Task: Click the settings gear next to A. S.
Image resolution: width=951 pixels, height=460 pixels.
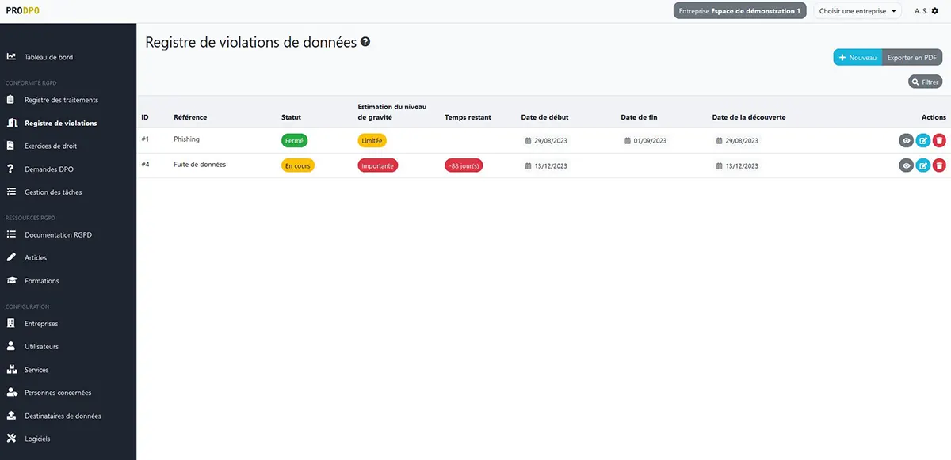Action: 934,11
